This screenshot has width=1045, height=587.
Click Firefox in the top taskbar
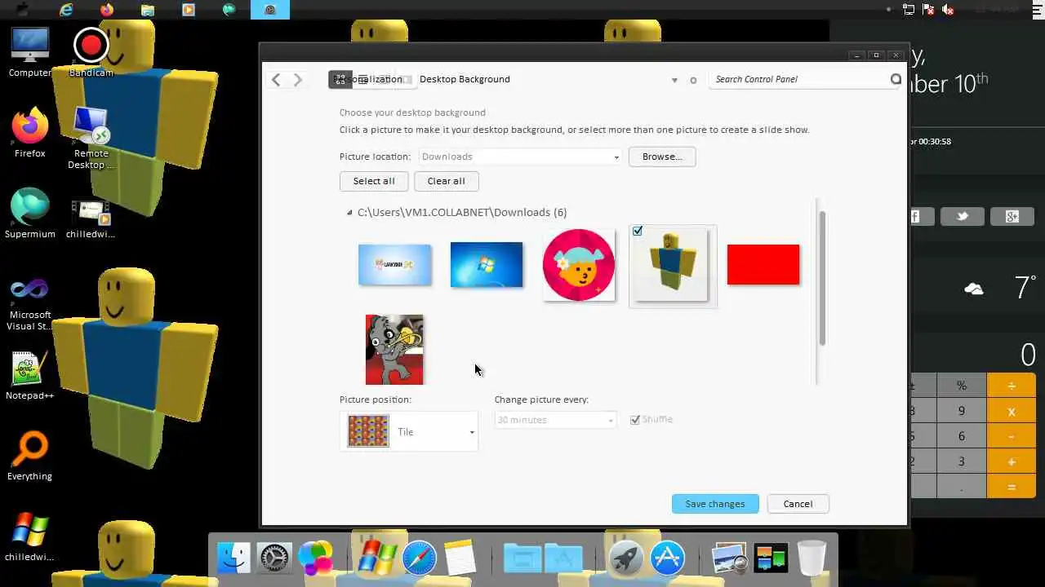(107, 10)
